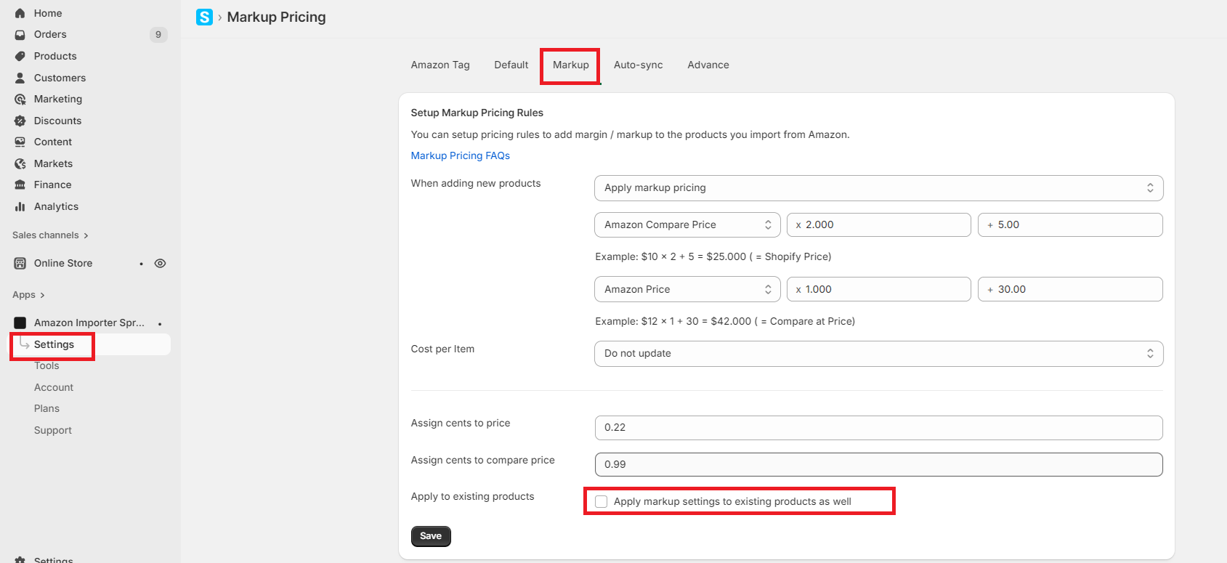Open Plans in app submenu
This screenshot has height=563, width=1227.
click(46, 408)
